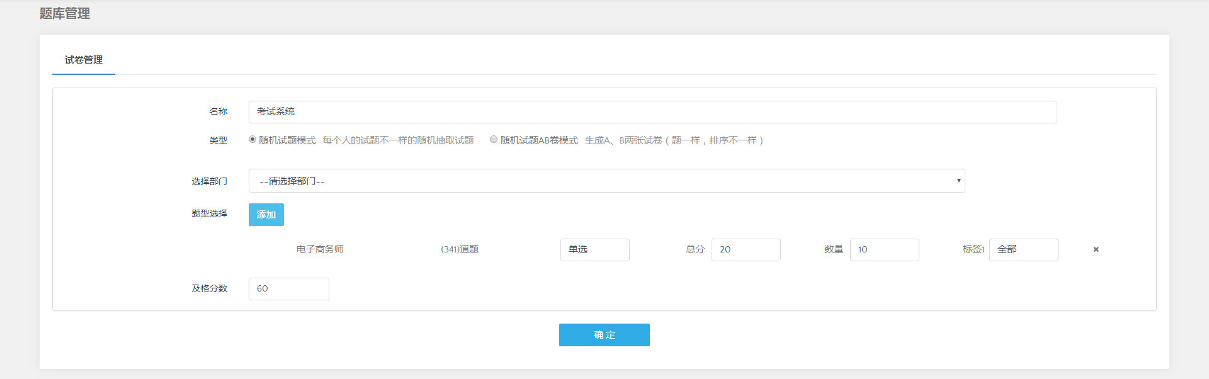Focus the 名称 field containing 考试系统

652,112
